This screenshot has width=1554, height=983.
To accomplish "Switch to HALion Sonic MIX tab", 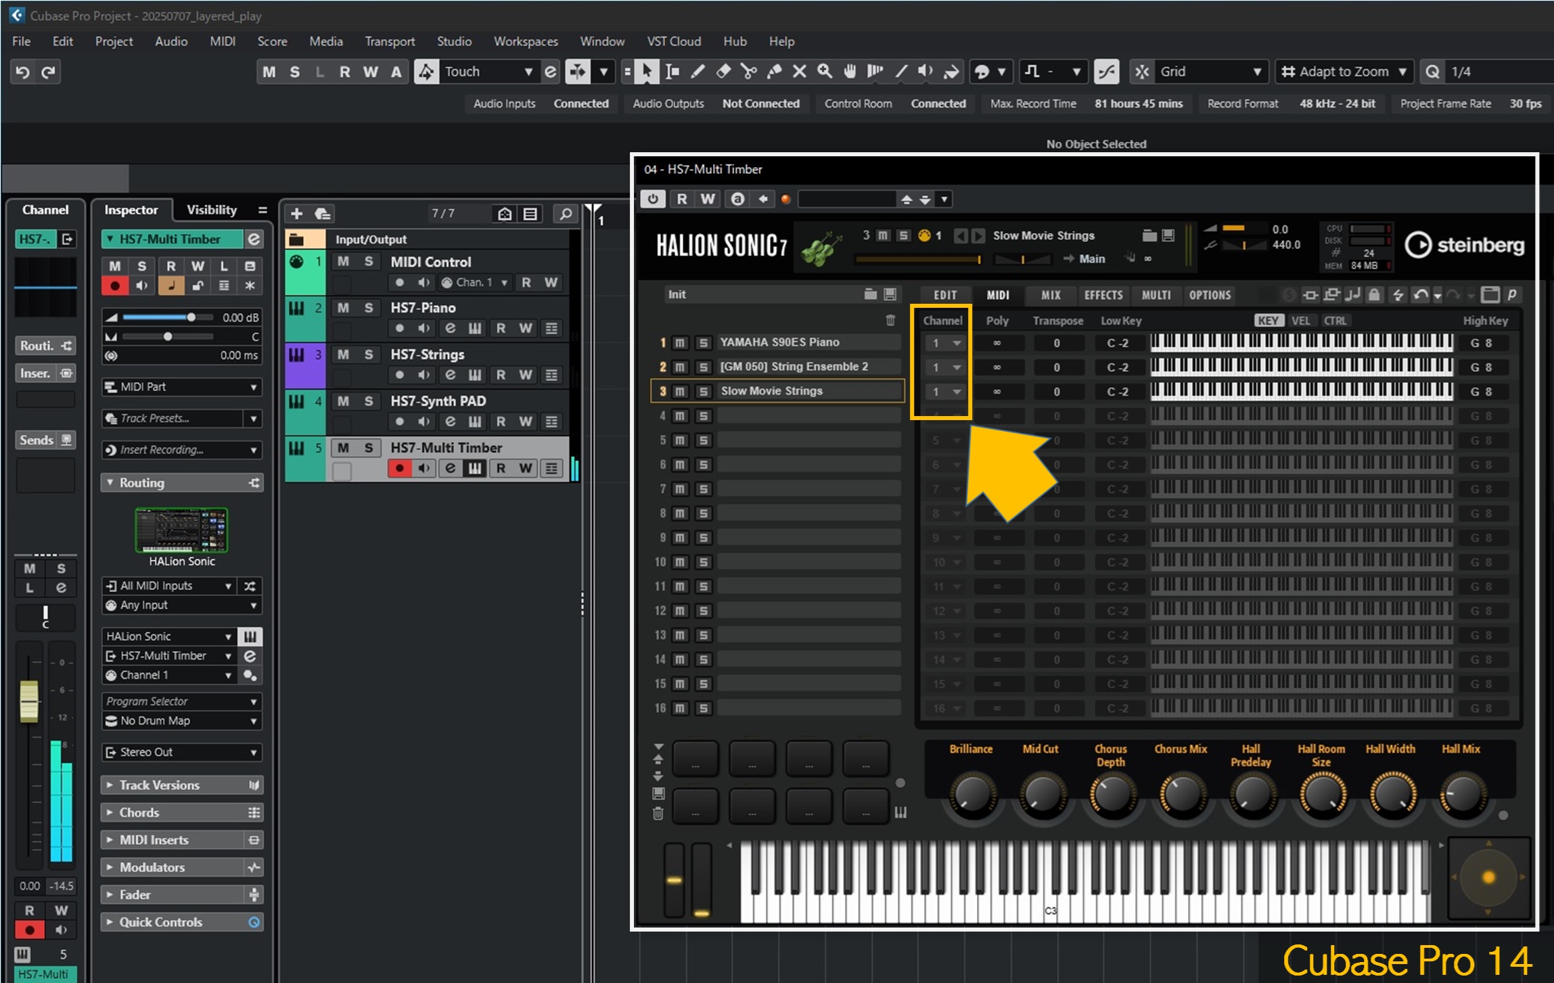I will coord(1051,295).
